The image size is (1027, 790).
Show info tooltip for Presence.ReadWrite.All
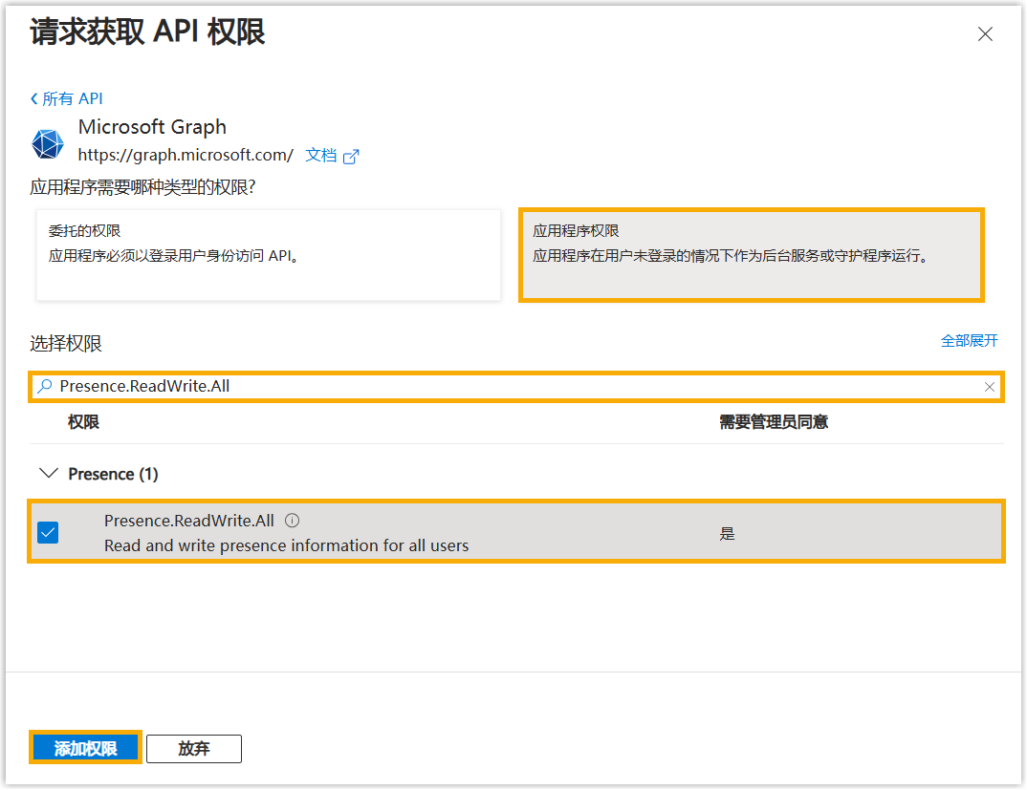[x=293, y=521]
